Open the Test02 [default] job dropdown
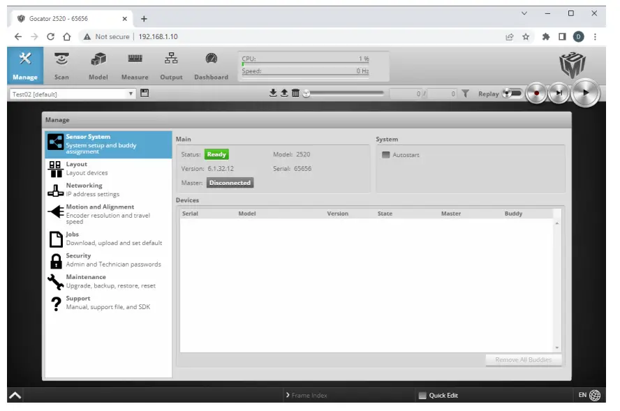 73,94
